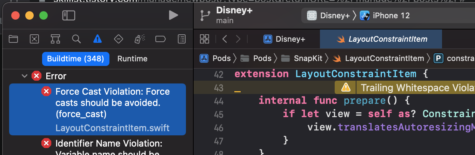This screenshot has width=475, height=155.
Task: Select the Buildtime (348) tab
Action: (x=76, y=59)
